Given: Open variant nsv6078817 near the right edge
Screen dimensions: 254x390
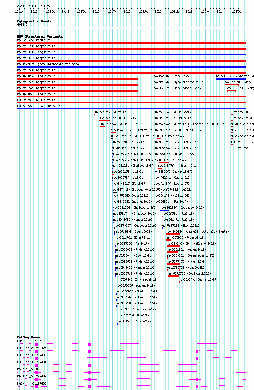Looking at the screenshot, I should tap(243, 148).
